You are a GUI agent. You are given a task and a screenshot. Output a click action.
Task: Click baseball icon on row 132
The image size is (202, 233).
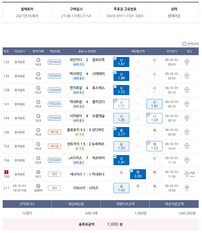coord(38,60)
